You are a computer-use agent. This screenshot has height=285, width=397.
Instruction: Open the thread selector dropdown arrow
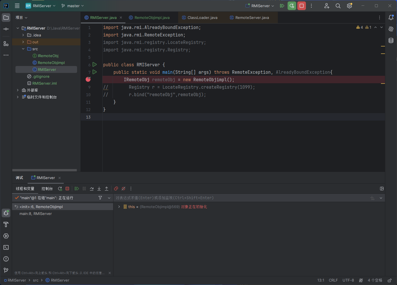point(109,198)
